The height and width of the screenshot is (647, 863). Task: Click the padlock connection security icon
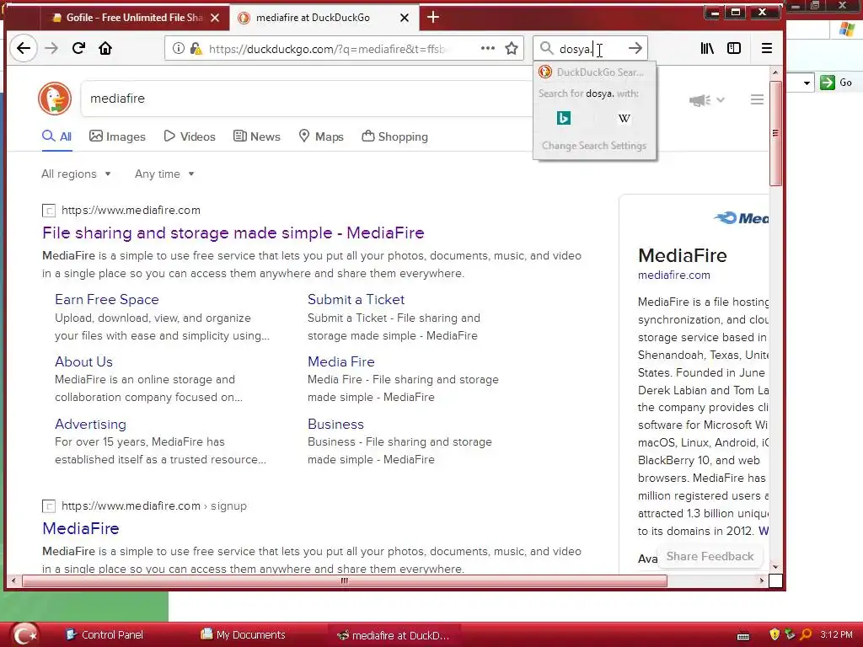[x=196, y=48]
